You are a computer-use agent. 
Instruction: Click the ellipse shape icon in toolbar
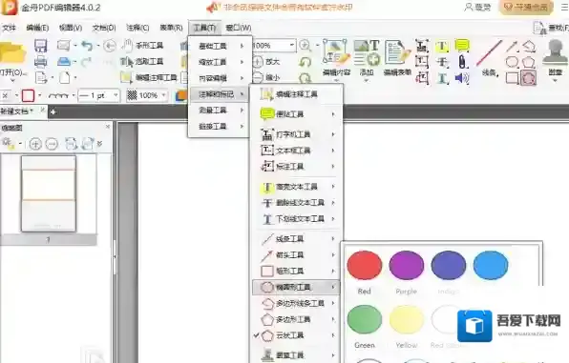[x=512, y=62]
